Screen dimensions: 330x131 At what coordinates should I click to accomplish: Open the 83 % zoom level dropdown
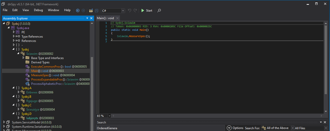point(109,116)
